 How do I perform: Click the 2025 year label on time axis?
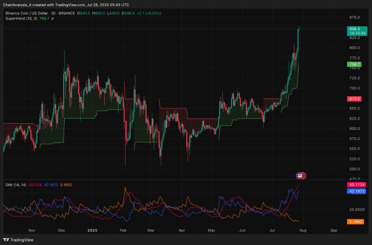[93, 230]
